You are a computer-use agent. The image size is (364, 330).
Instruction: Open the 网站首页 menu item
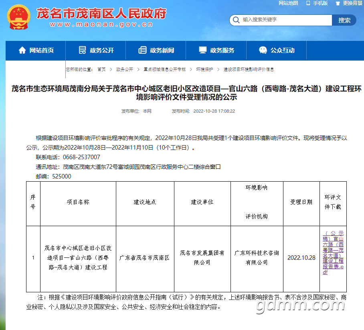(x=36, y=51)
